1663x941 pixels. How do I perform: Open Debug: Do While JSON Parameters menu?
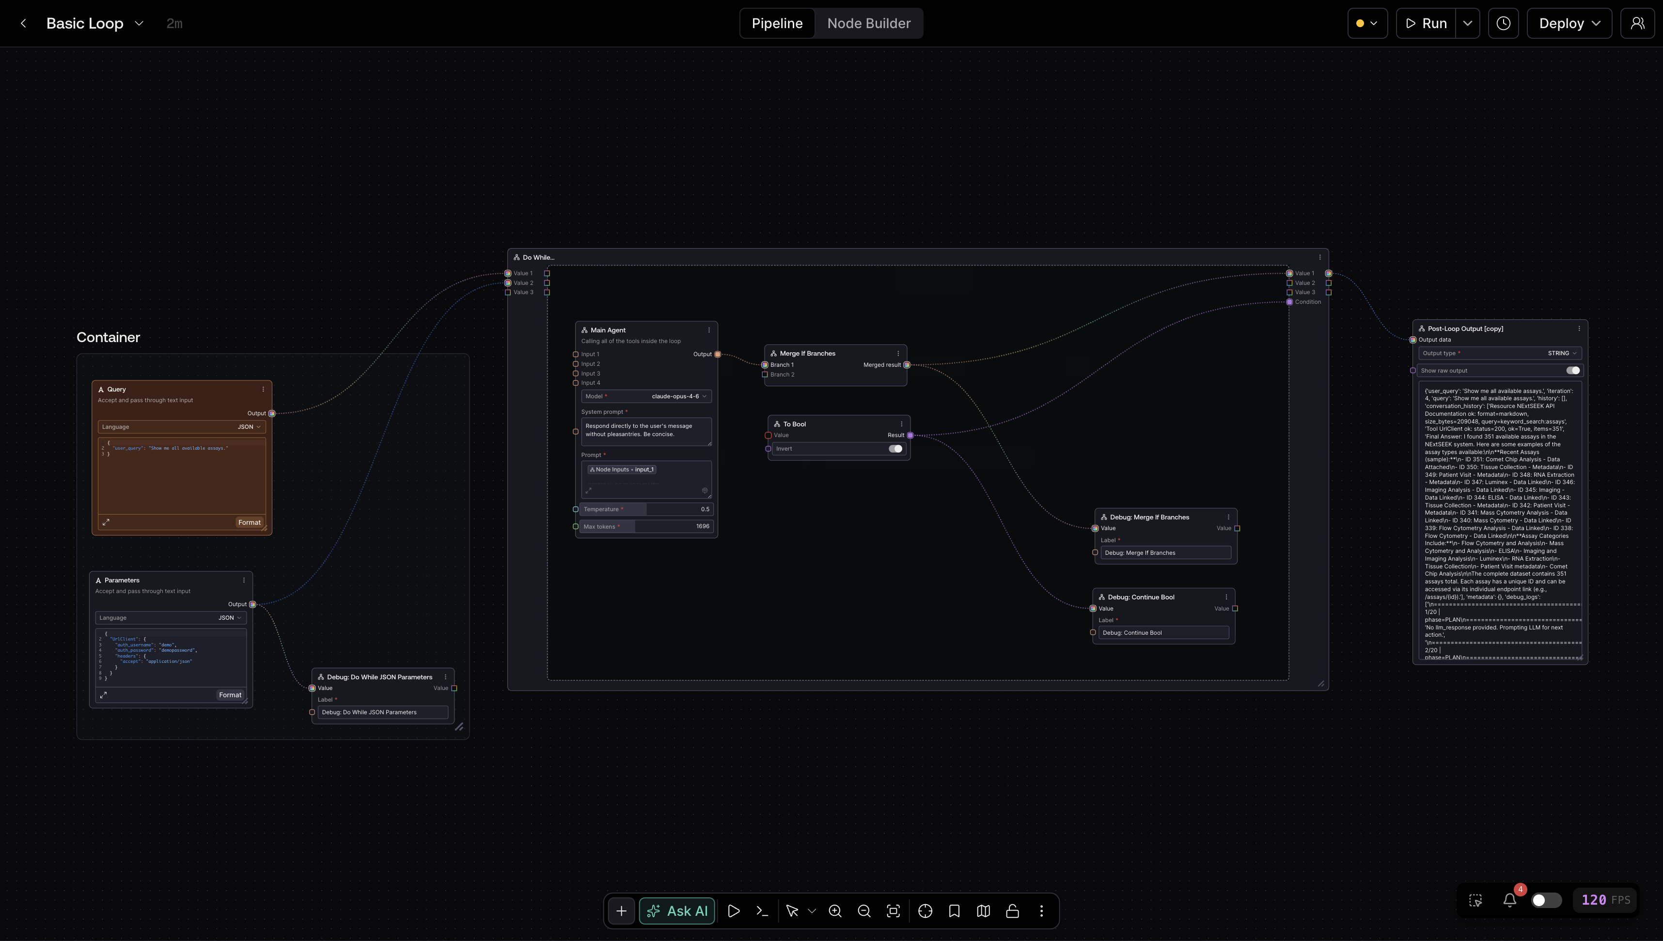coord(445,676)
